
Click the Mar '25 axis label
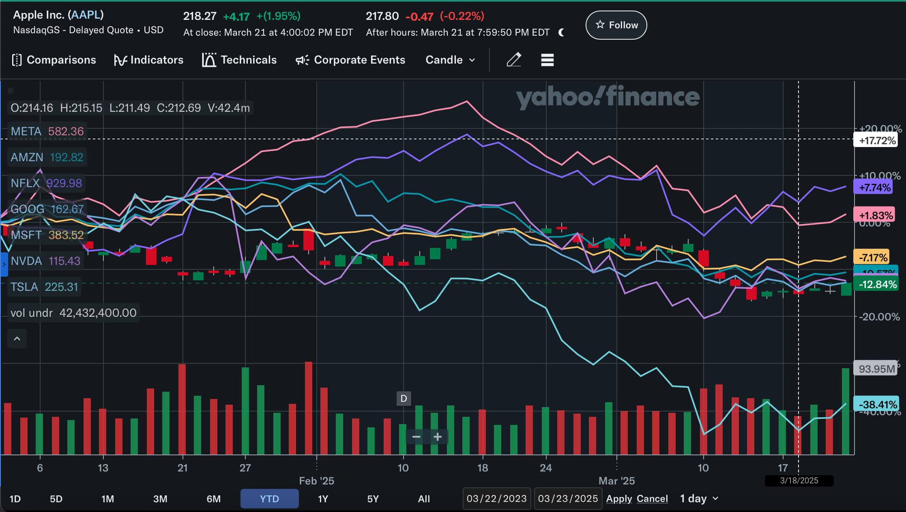616,481
